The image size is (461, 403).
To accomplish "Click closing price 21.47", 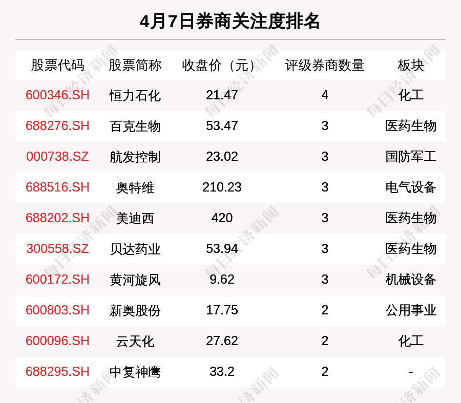I will (222, 95).
